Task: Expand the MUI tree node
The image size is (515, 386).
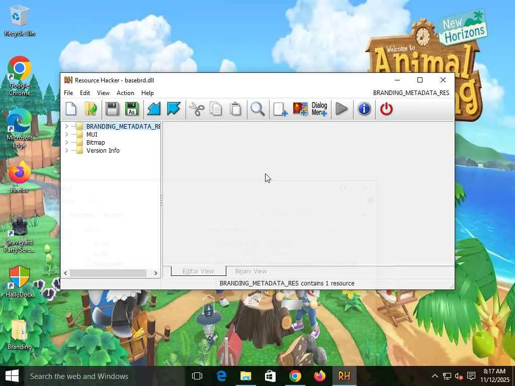Action: (67, 135)
